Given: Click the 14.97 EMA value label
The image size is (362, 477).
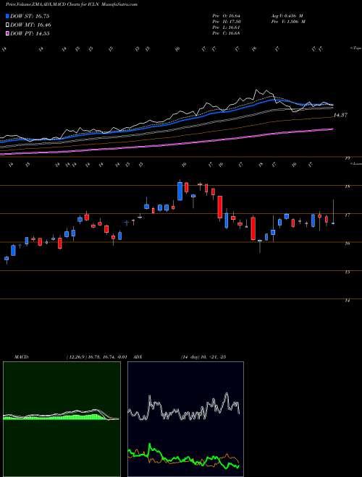Looking at the screenshot, I should click(x=341, y=116).
